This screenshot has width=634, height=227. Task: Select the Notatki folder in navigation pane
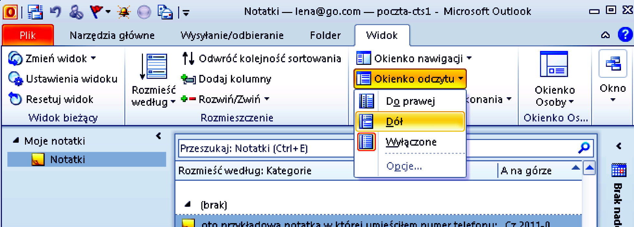(x=68, y=160)
